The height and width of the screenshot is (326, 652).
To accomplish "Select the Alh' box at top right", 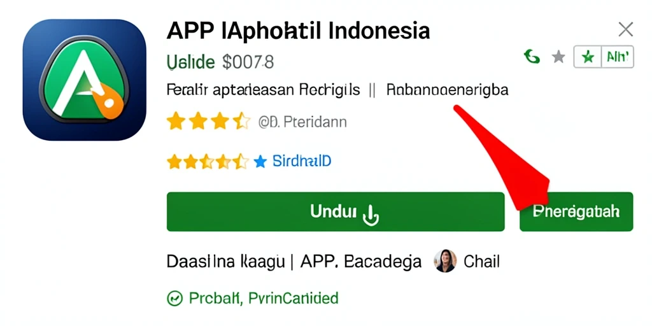I will [618, 57].
